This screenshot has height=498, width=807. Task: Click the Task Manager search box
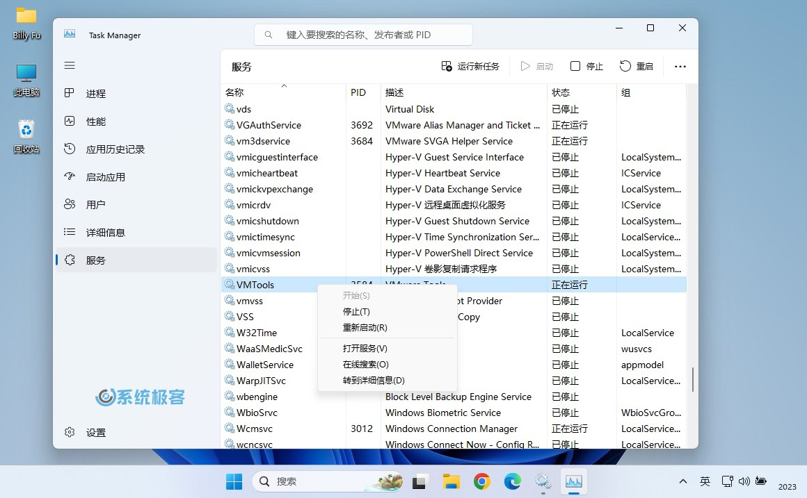pyautogui.click(x=363, y=35)
